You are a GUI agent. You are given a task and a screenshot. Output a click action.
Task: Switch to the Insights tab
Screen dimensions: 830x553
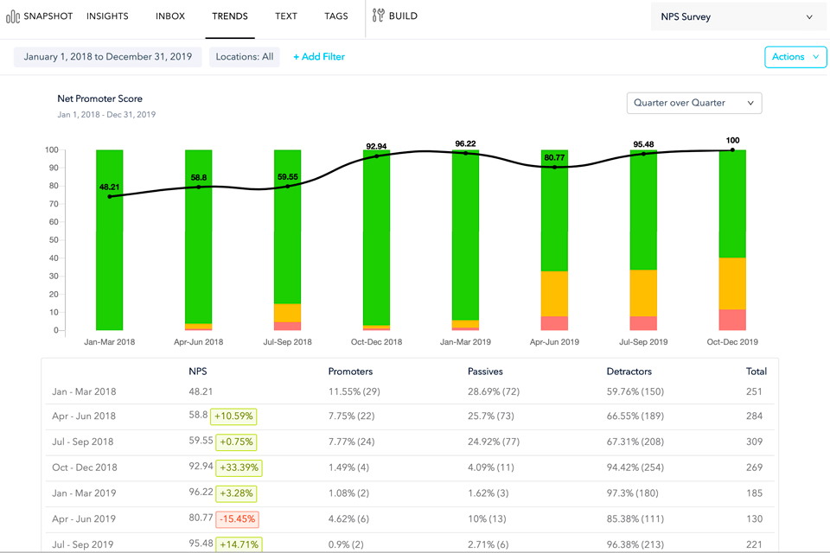(x=107, y=16)
